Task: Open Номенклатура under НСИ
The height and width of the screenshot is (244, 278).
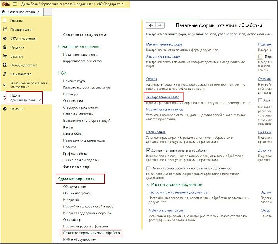Action: (74, 81)
